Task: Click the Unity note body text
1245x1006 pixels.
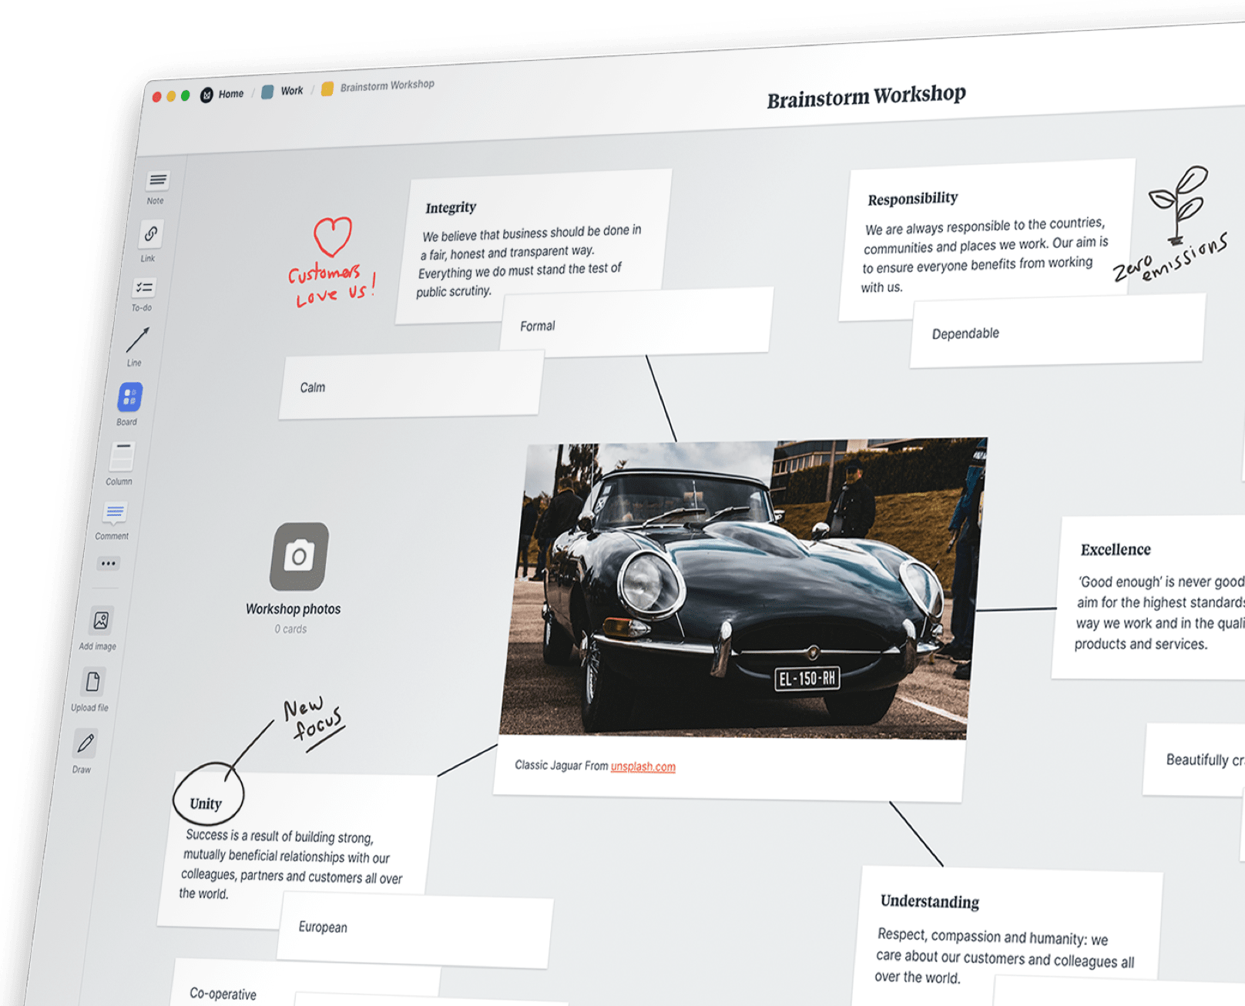Action: (291, 865)
